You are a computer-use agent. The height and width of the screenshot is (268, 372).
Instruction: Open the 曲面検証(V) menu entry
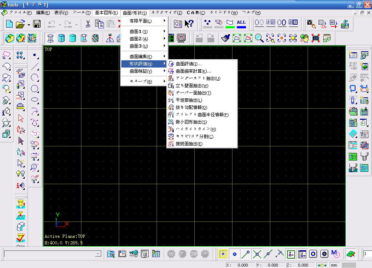coord(145,71)
